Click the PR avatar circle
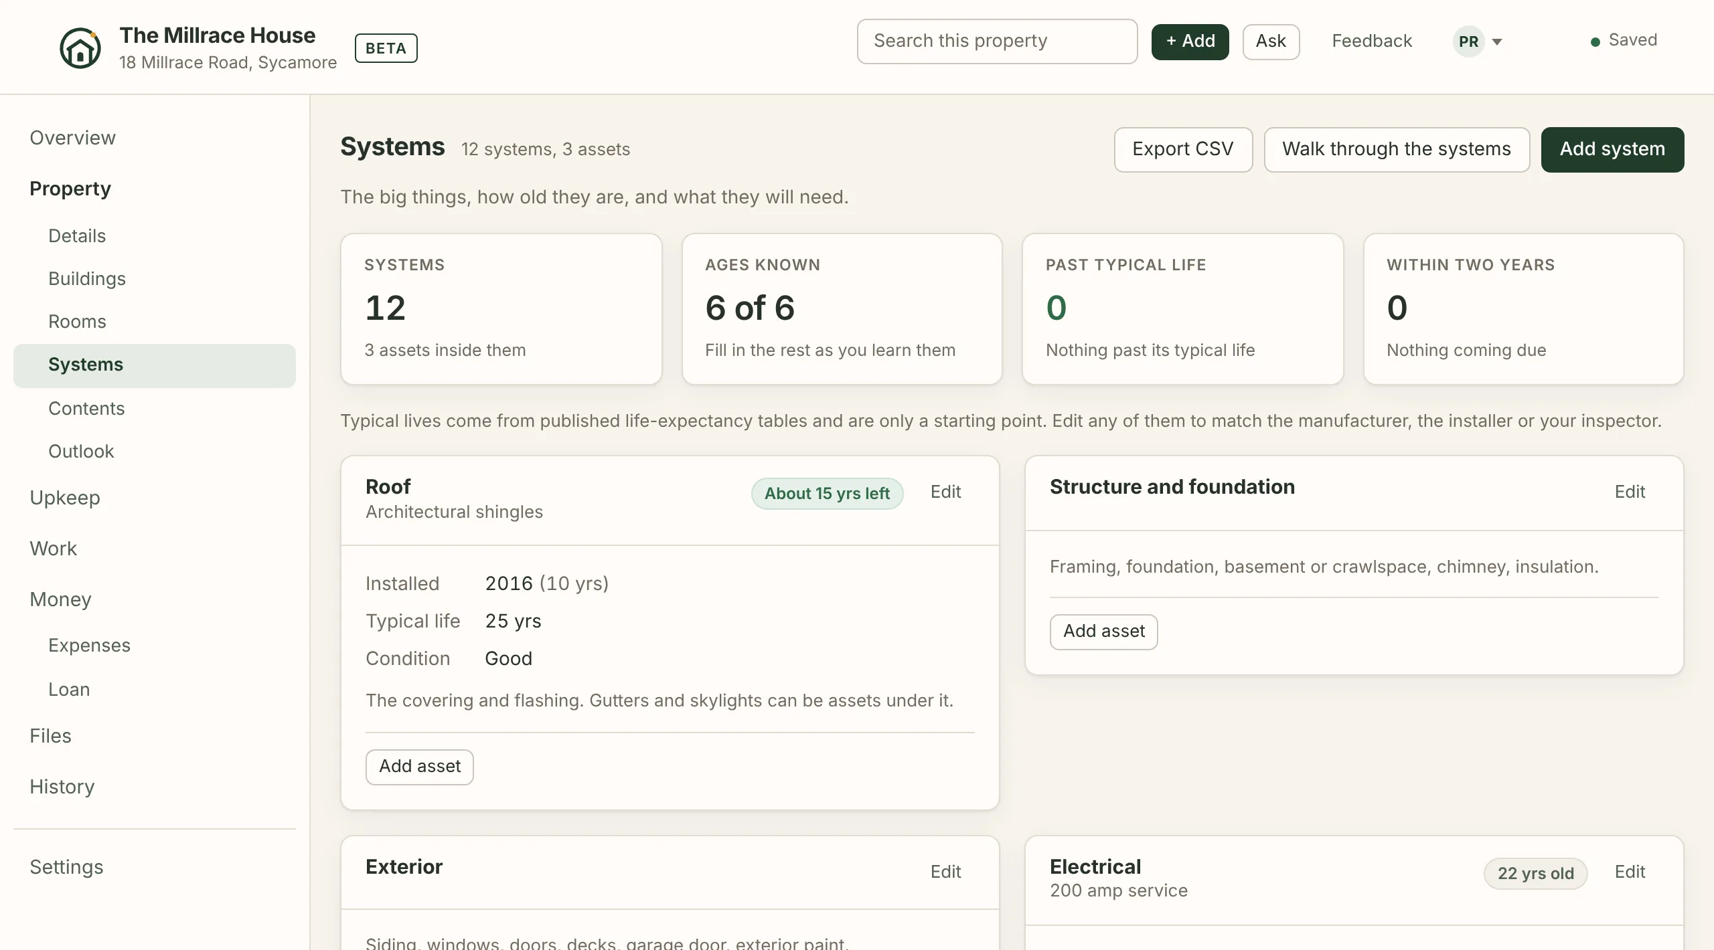 (x=1468, y=41)
